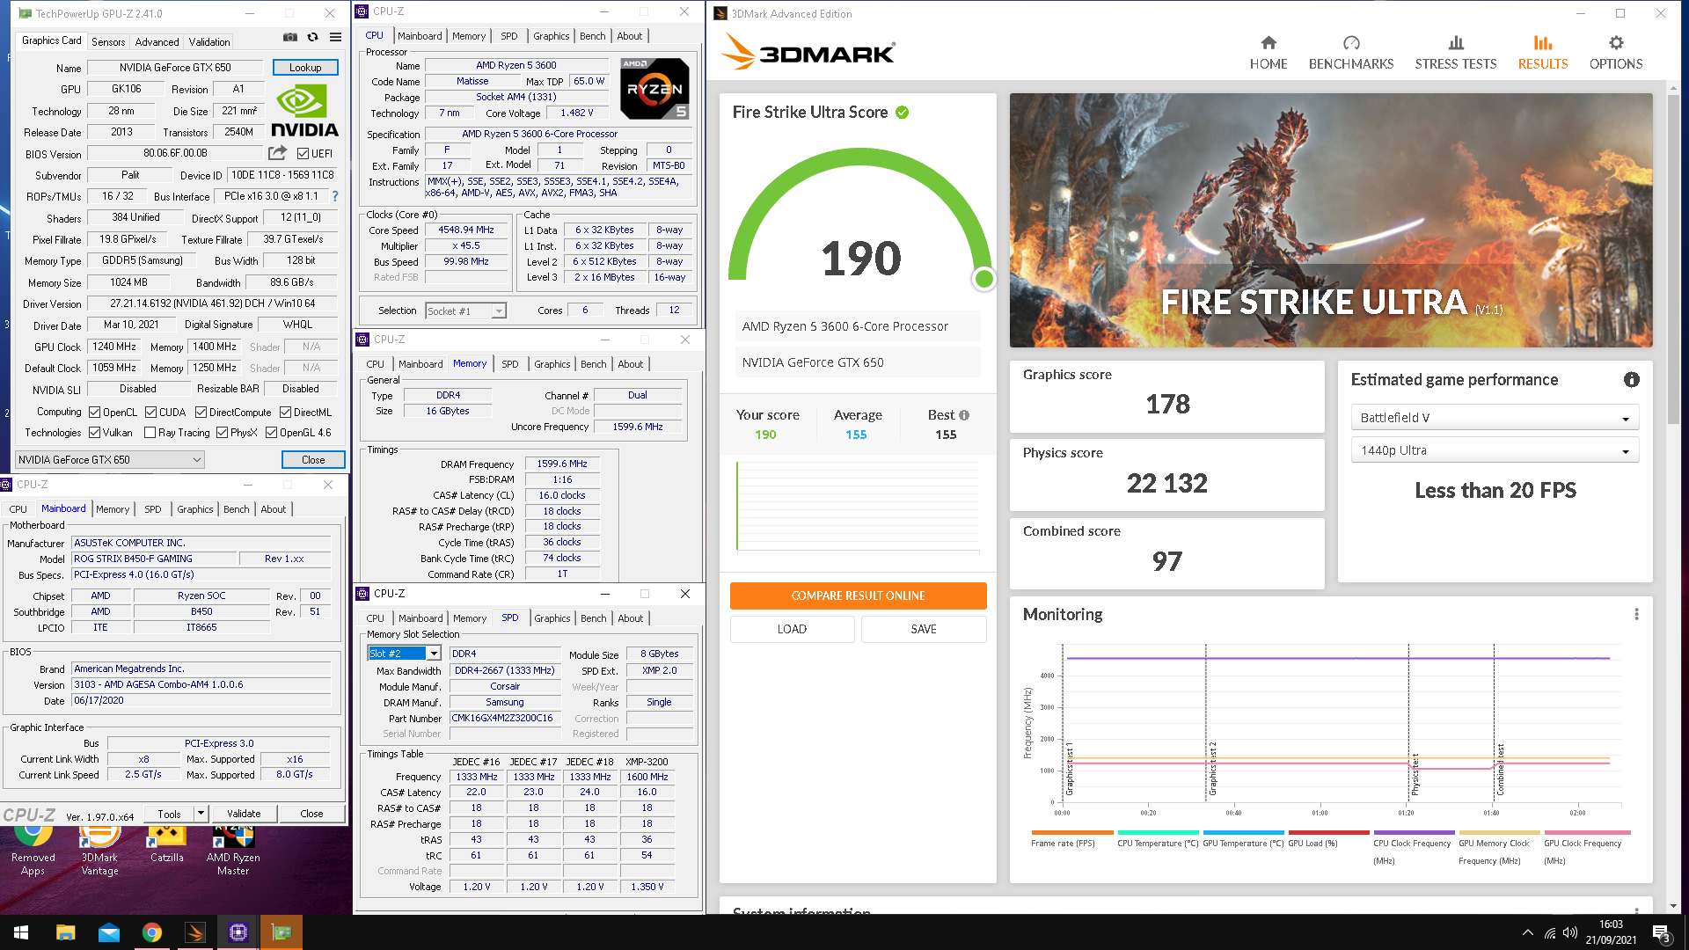Toggle the Vulkan checkbox
This screenshot has width=1689, height=950.
click(x=94, y=432)
